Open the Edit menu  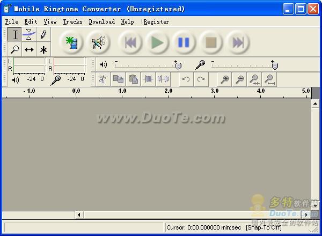(x=31, y=21)
